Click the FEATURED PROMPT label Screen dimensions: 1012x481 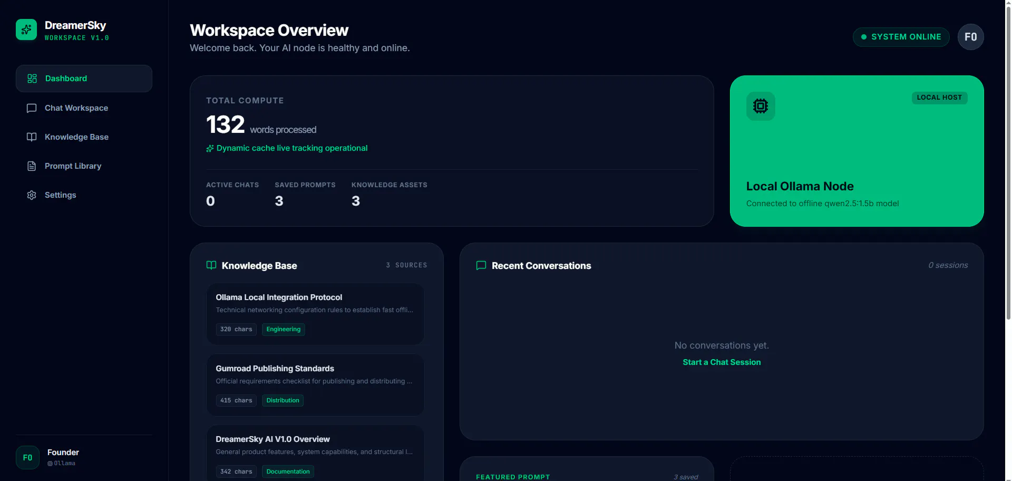coord(513,477)
